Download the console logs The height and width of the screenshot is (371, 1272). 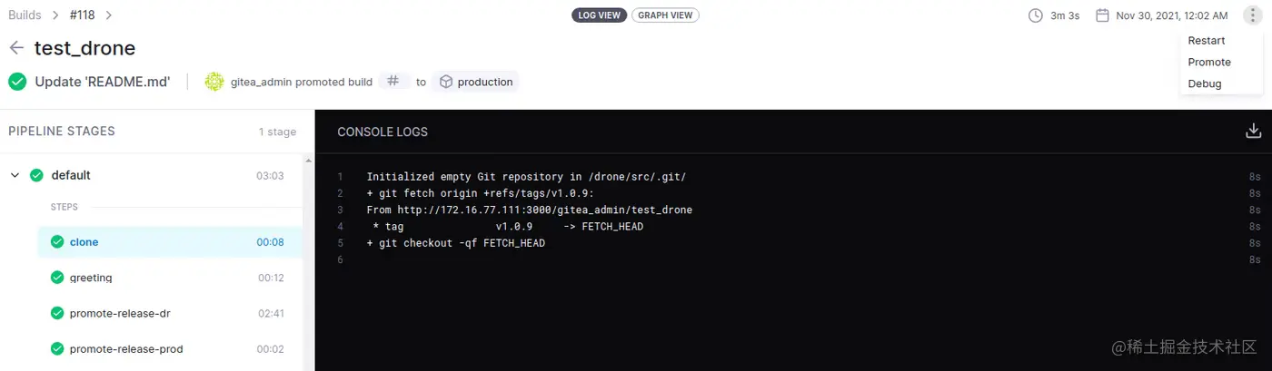[1254, 132]
